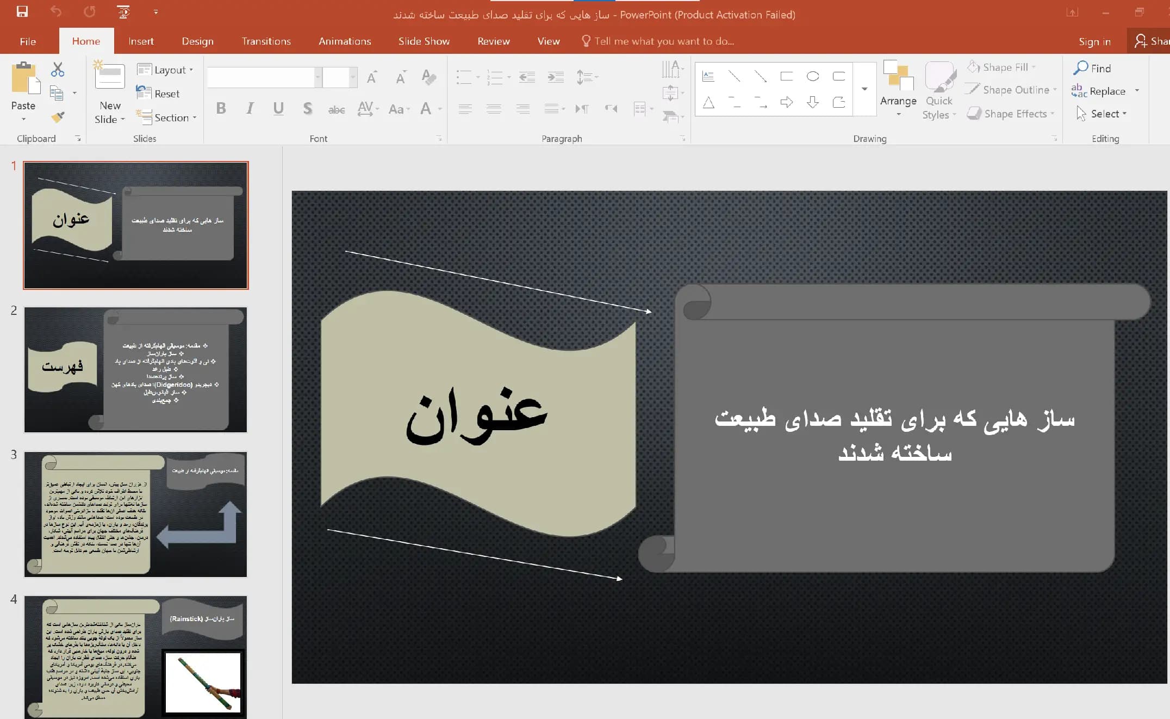
Task: Expand the shapes gallery More arrow
Action: click(x=864, y=89)
